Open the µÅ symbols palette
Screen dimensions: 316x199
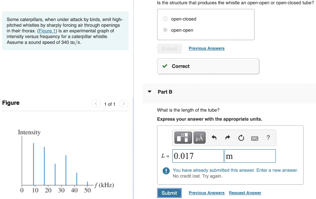[199, 138]
